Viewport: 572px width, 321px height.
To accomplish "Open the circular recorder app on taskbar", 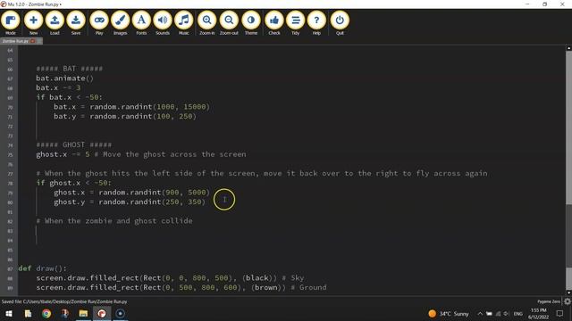I will 120,313.
